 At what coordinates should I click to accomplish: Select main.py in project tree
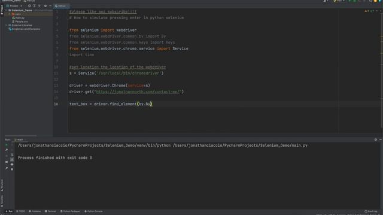(19, 18)
